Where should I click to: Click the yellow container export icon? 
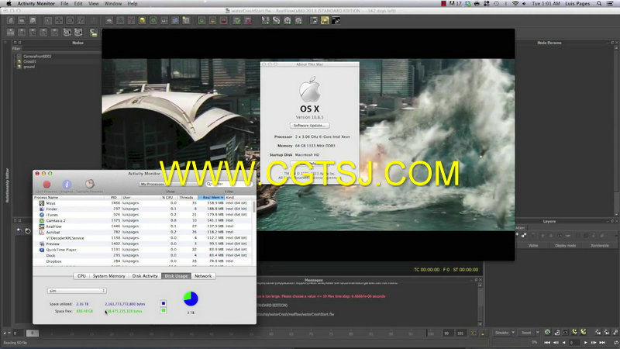(212, 20)
